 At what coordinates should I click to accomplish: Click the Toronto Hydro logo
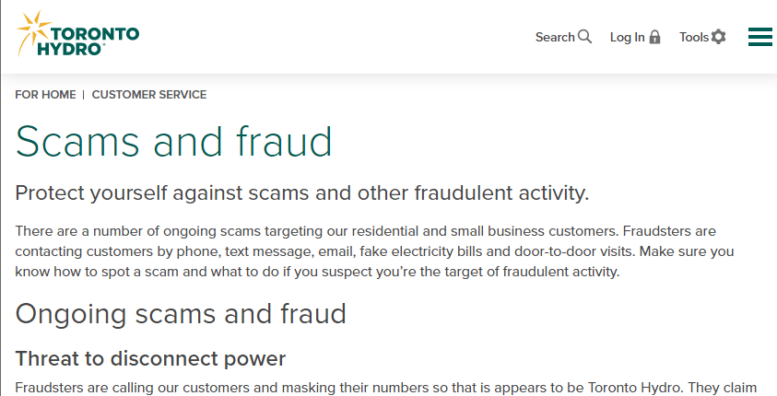click(x=77, y=34)
